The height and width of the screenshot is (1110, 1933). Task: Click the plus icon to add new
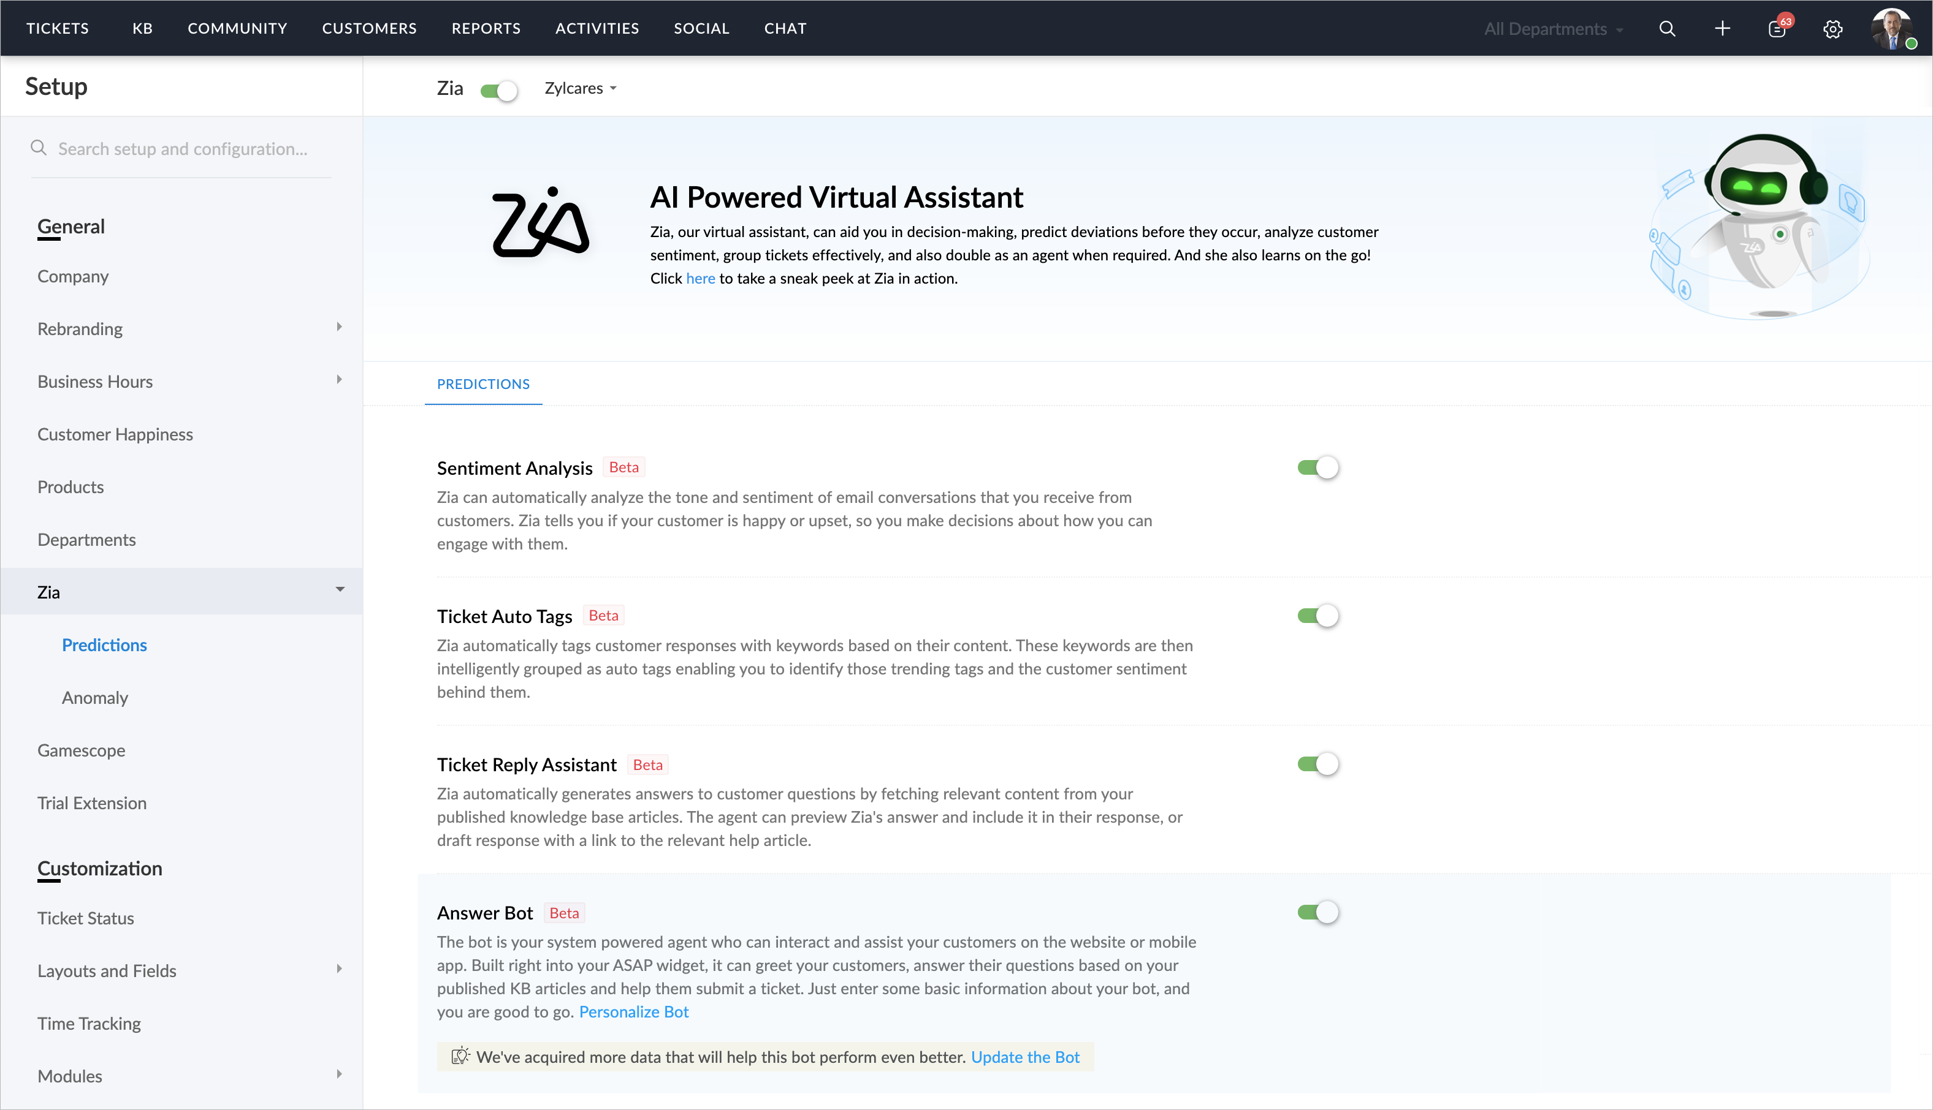click(x=1721, y=29)
